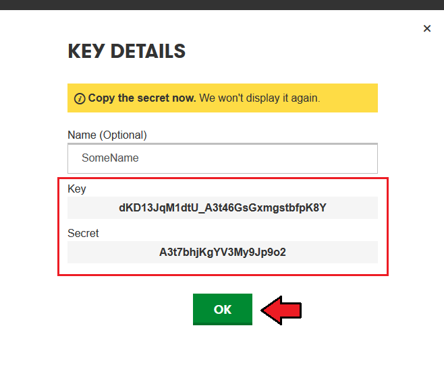Click the empty right part of gray Secret box
This screenshot has height=365, width=444.
point(333,252)
